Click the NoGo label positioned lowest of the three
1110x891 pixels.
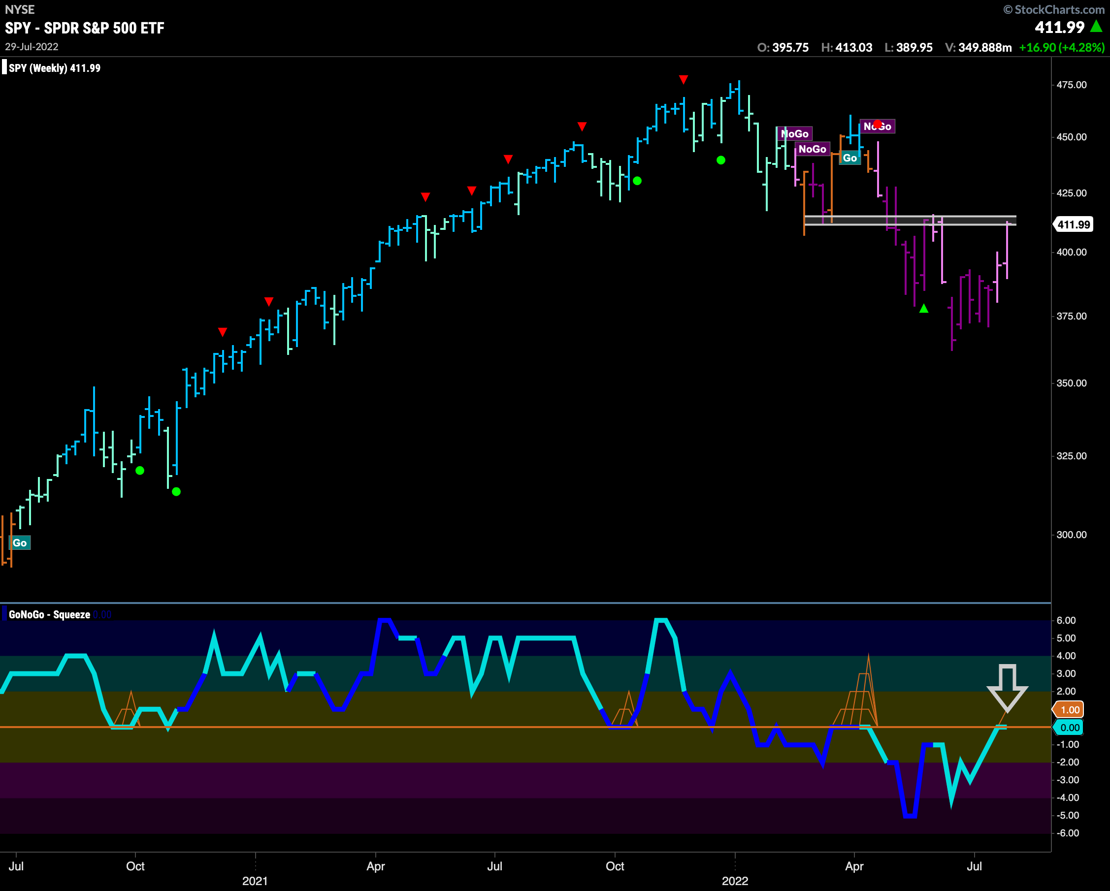(x=812, y=149)
